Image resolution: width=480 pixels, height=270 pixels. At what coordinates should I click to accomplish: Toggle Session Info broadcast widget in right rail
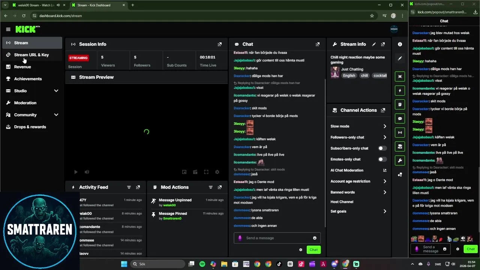tap(400, 132)
